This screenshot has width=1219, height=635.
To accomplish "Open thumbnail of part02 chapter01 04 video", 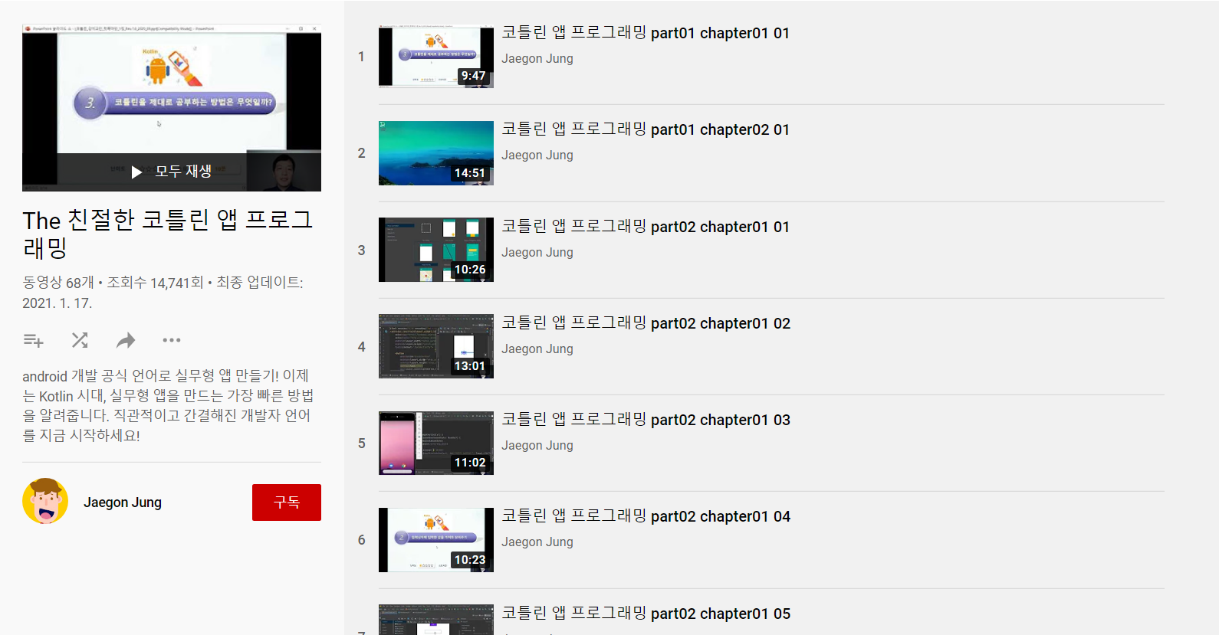I will 436,540.
